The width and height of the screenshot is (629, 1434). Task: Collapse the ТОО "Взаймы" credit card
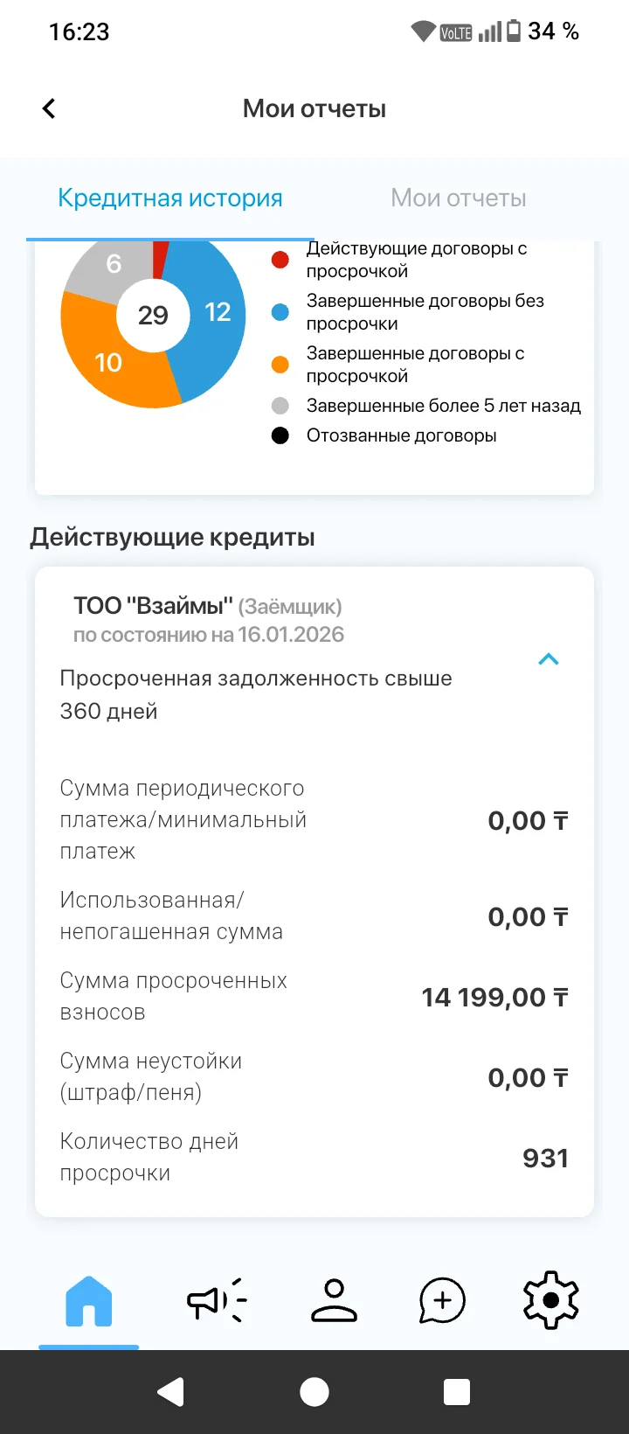549,659
